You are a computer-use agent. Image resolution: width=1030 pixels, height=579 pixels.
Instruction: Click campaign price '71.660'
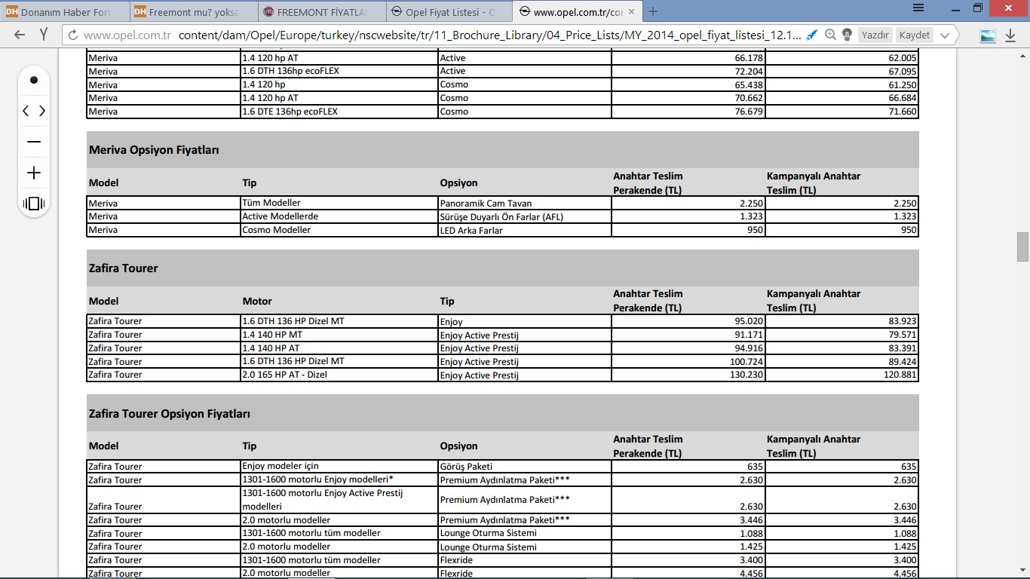click(x=841, y=112)
